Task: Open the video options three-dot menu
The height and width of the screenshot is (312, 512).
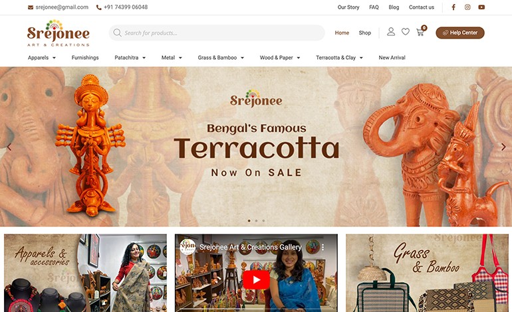Action: (322, 247)
